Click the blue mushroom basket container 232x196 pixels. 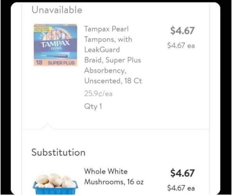[x=55, y=188]
